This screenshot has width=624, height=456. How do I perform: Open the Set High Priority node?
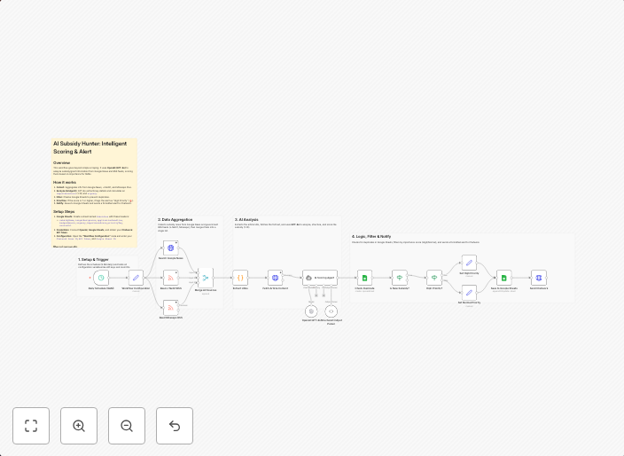pyautogui.click(x=469, y=263)
